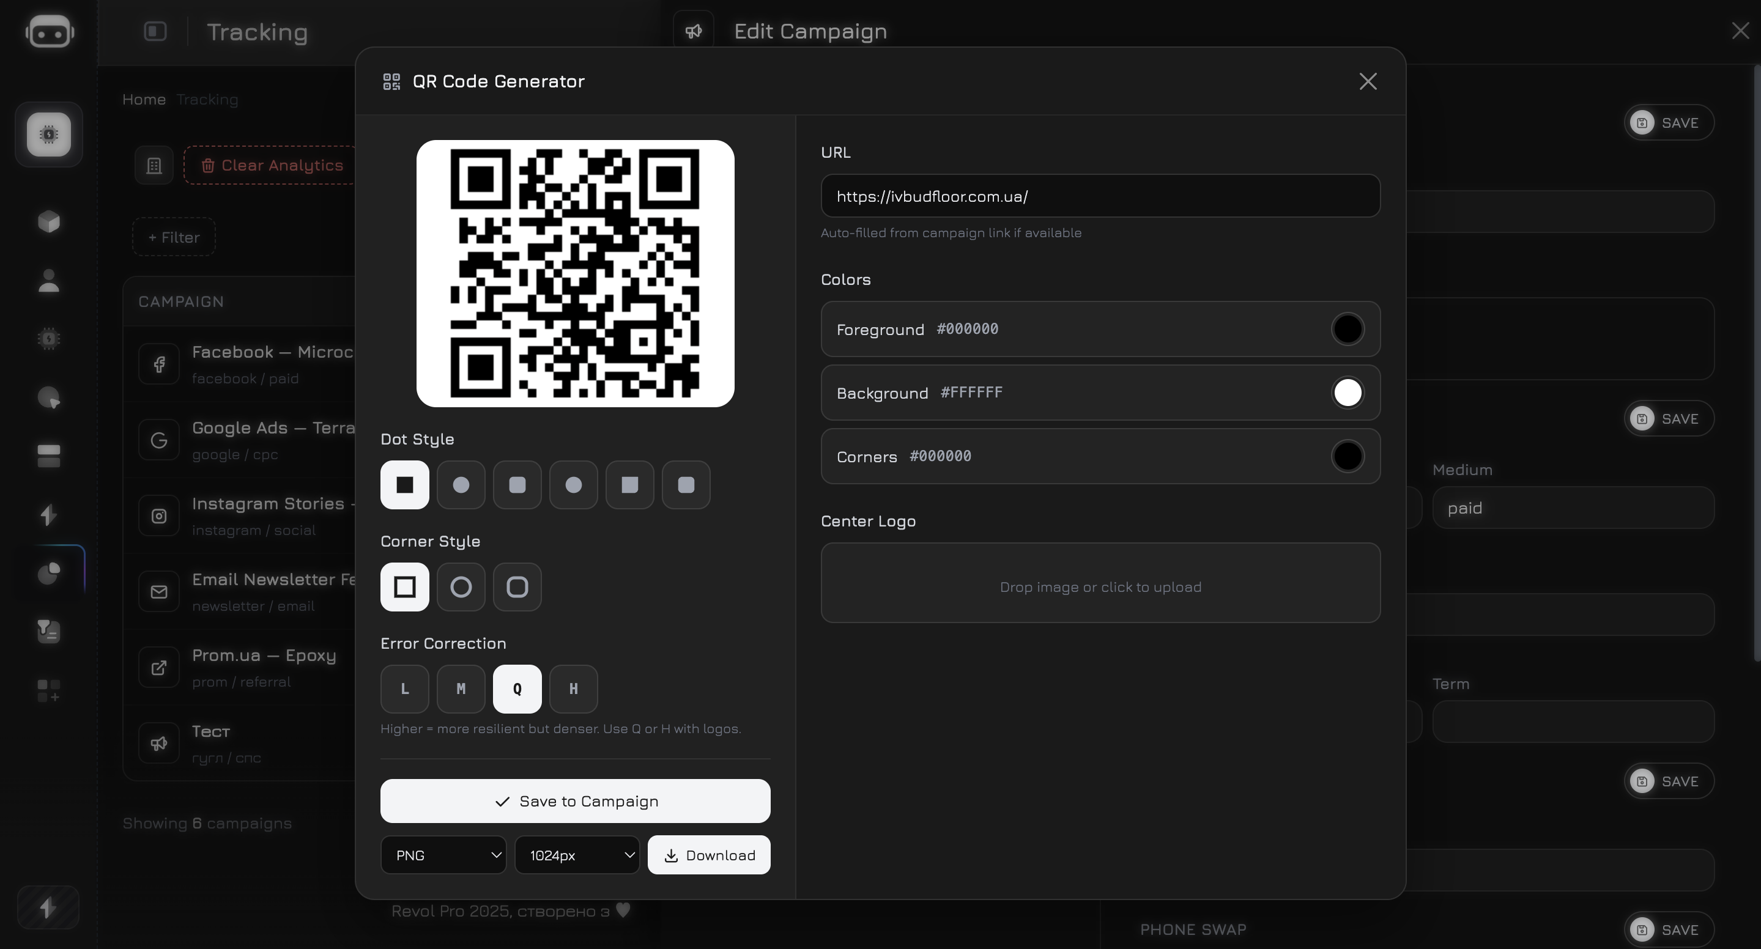Screen dimensions: 1761x949
Task: Select the Facebook campaign icon
Action: (x=158, y=363)
